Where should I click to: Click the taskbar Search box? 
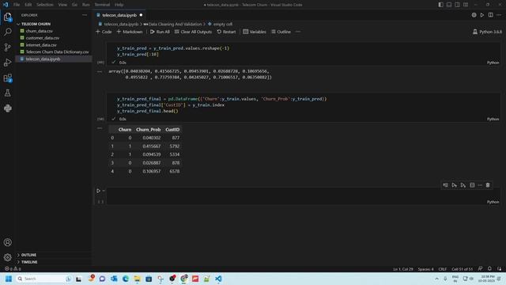coord(43,279)
